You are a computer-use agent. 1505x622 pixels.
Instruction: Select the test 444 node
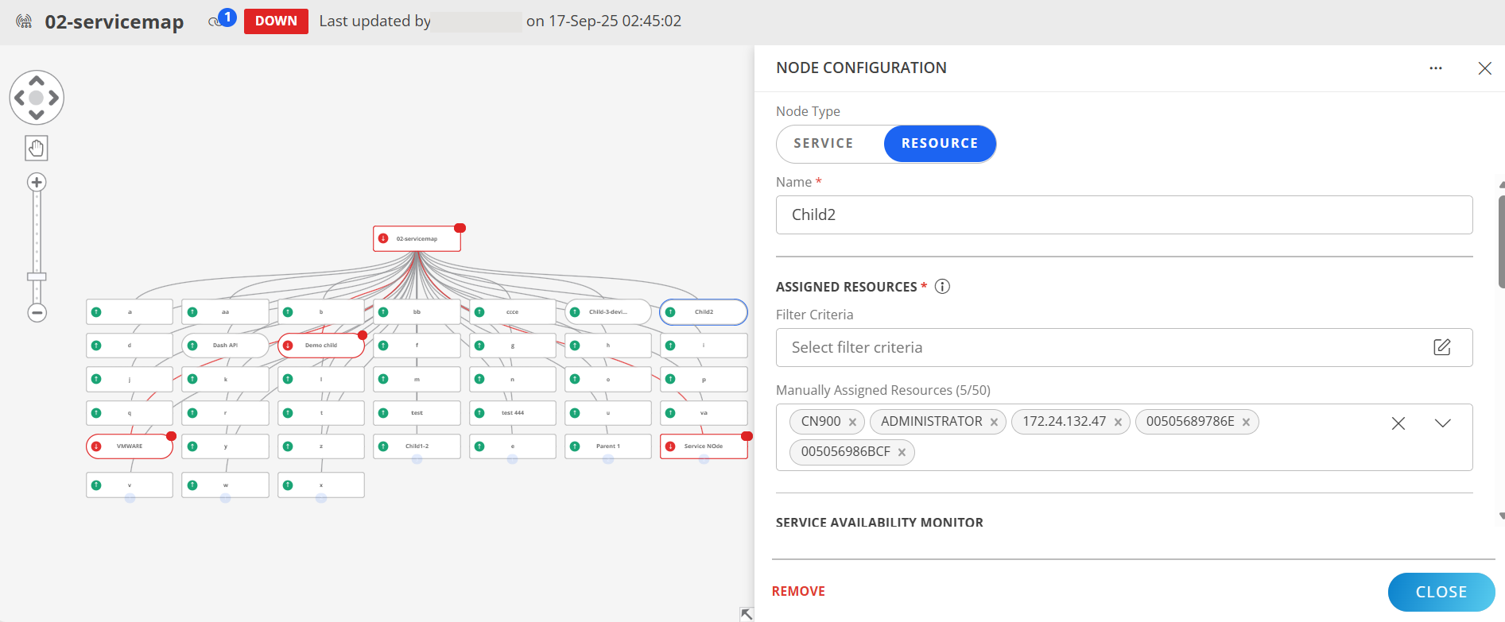(x=512, y=413)
